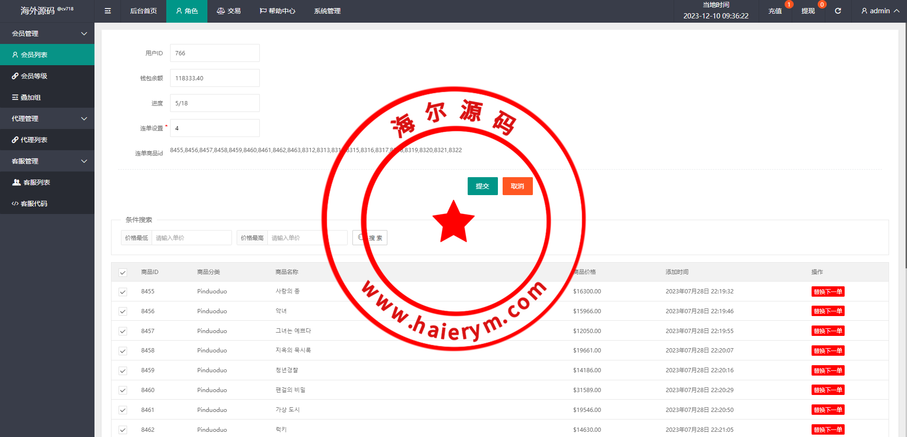Open 客服列表 in the sidebar
This screenshot has height=437, width=907.
click(x=36, y=182)
